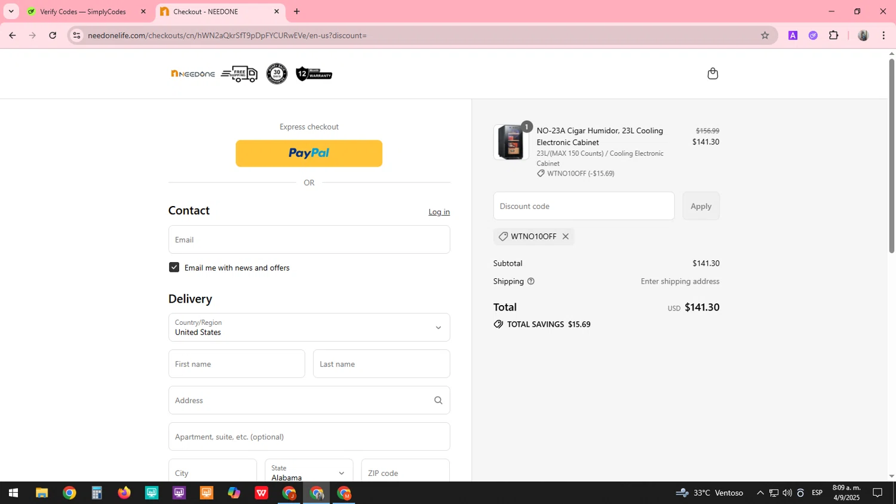
Task: Focus the Email input field
Action: coord(309,239)
